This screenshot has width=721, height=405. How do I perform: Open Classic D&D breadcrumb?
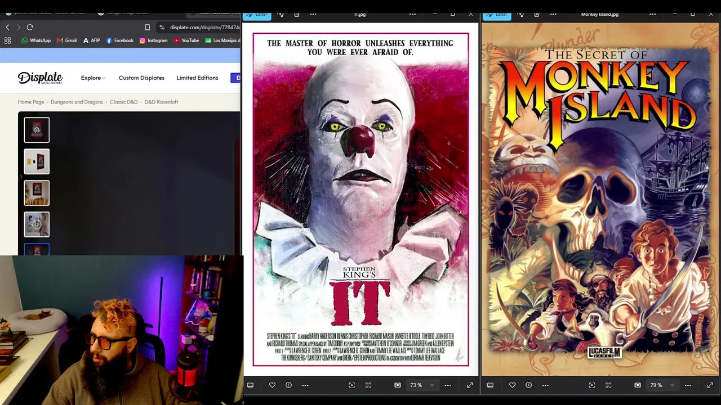pos(124,102)
